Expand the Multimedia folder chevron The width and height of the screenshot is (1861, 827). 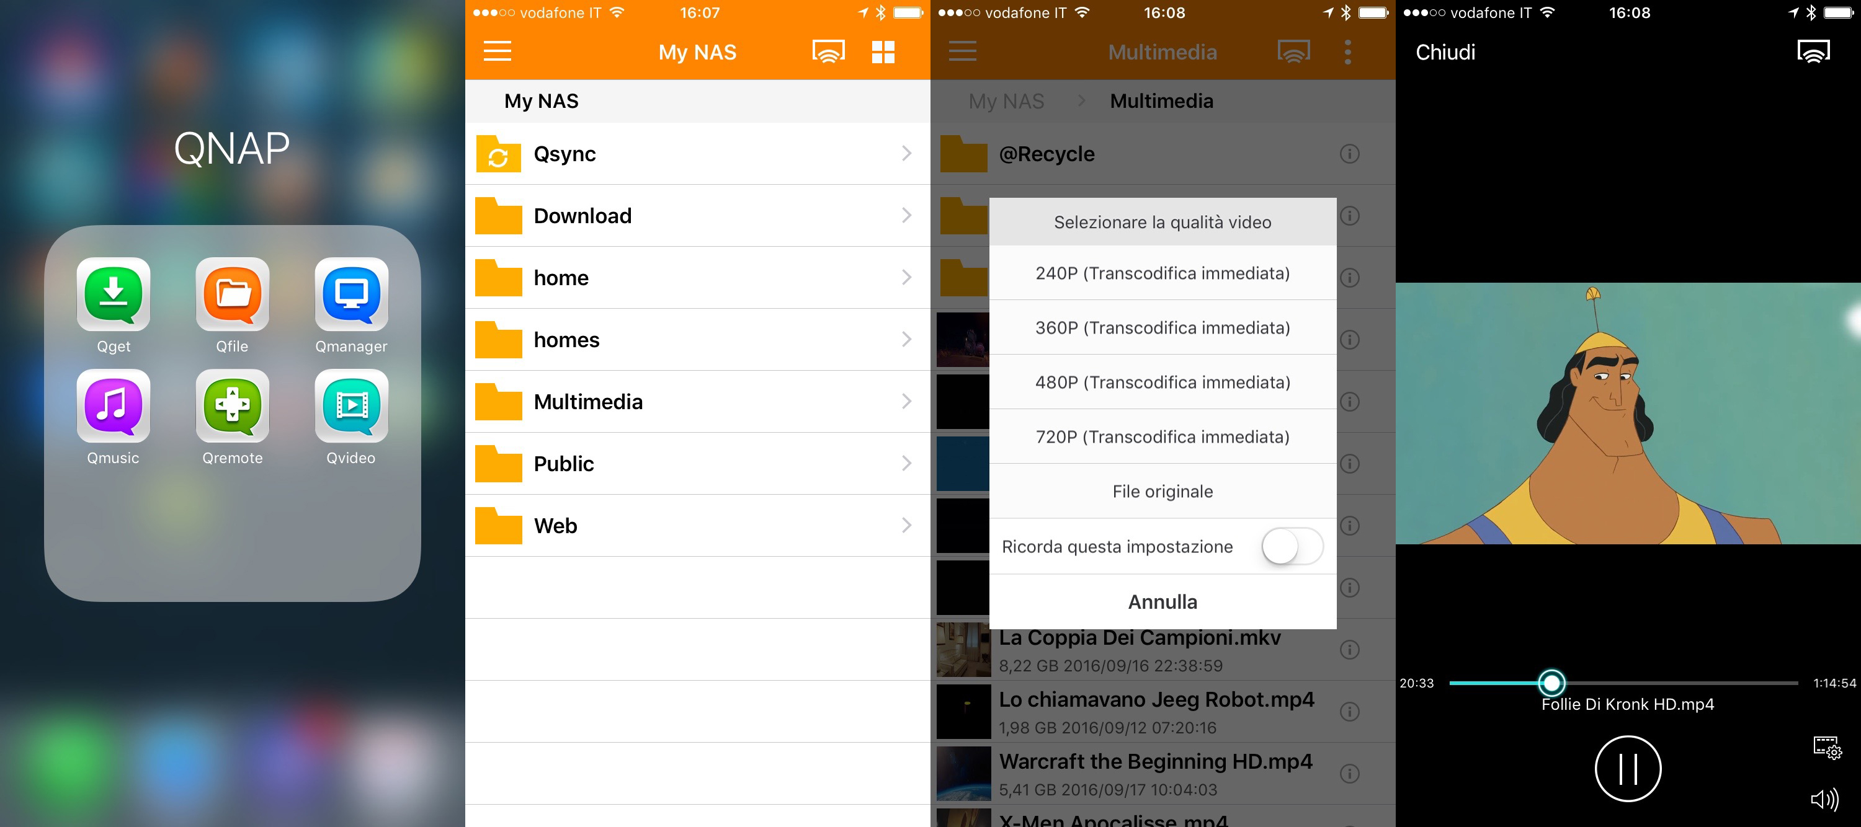(x=906, y=402)
